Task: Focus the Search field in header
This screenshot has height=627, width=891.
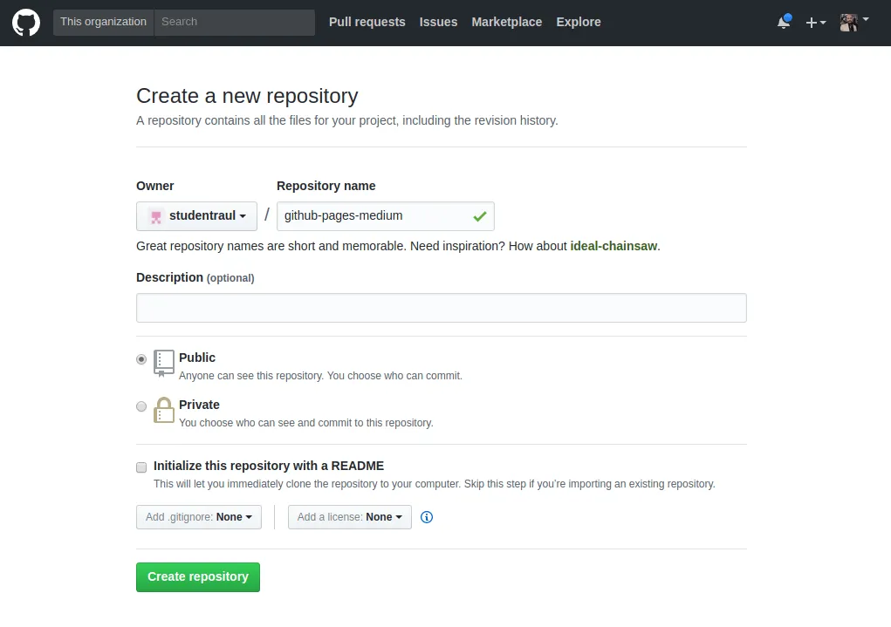Action: [x=234, y=22]
